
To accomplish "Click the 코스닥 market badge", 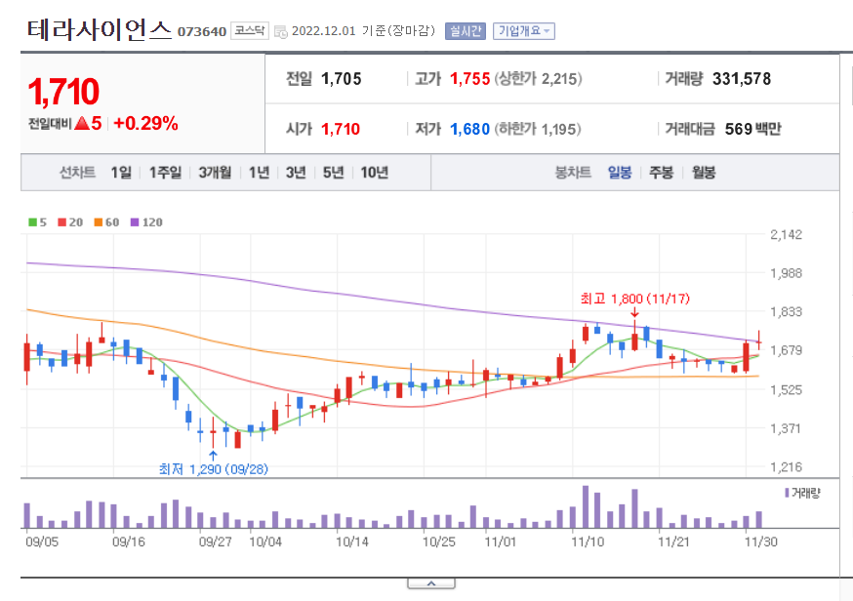I will click(250, 30).
